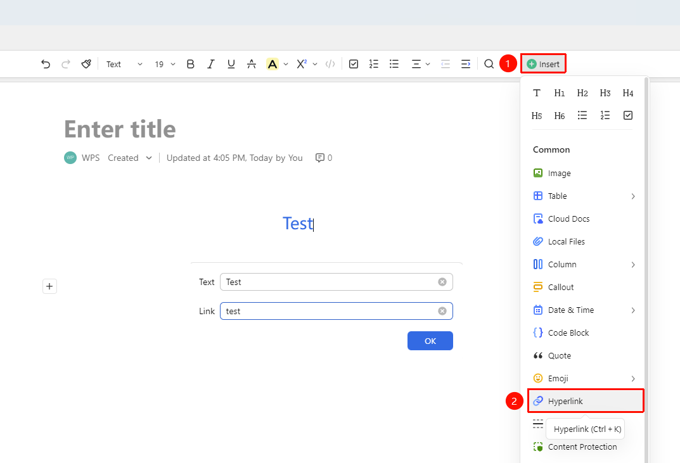Viewport: 680px width, 463px height.
Task: Clear the Link field with X
Action: click(x=442, y=311)
